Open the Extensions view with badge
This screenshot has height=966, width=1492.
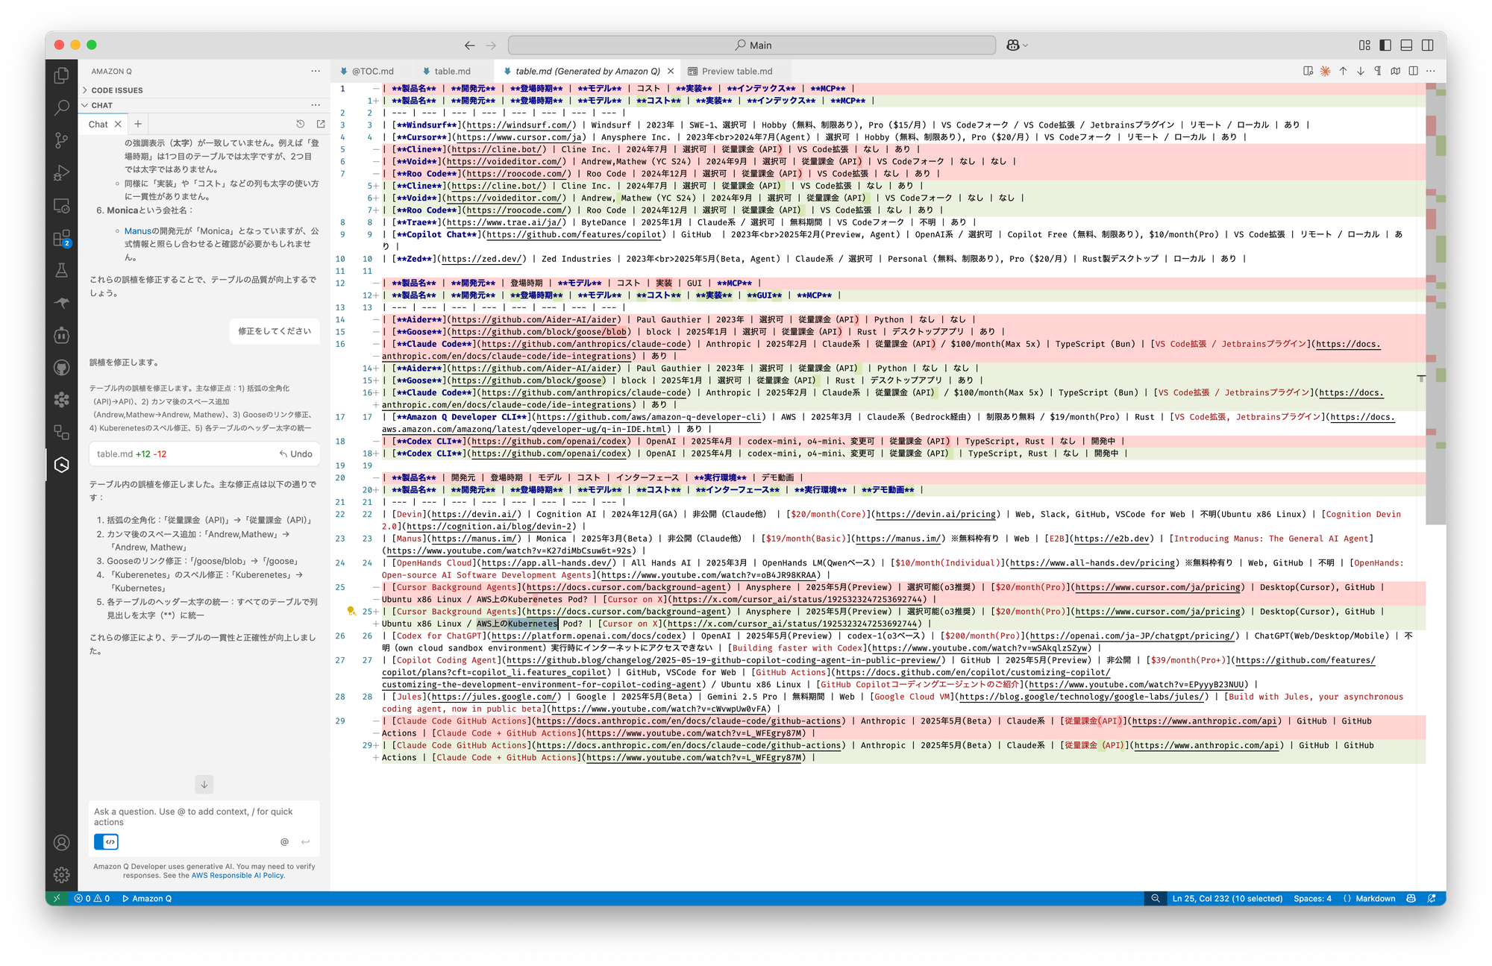pyautogui.click(x=62, y=238)
